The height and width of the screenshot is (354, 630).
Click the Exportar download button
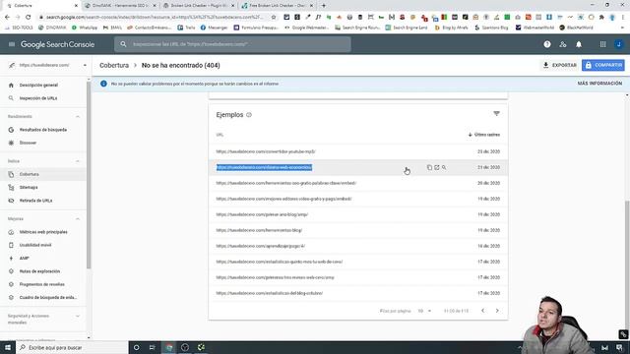560,65
